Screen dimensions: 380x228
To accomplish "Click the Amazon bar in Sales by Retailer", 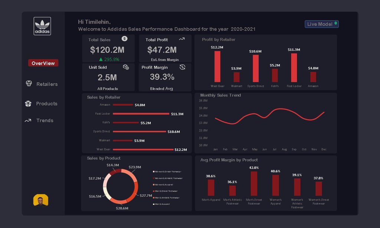I will click(123, 105).
